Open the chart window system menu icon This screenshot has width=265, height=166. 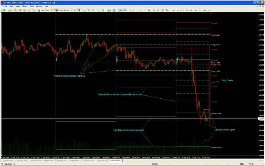[x=3, y=6]
